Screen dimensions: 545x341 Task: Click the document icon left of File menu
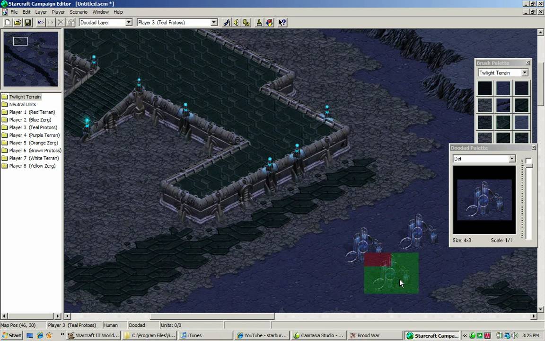click(x=5, y=12)
